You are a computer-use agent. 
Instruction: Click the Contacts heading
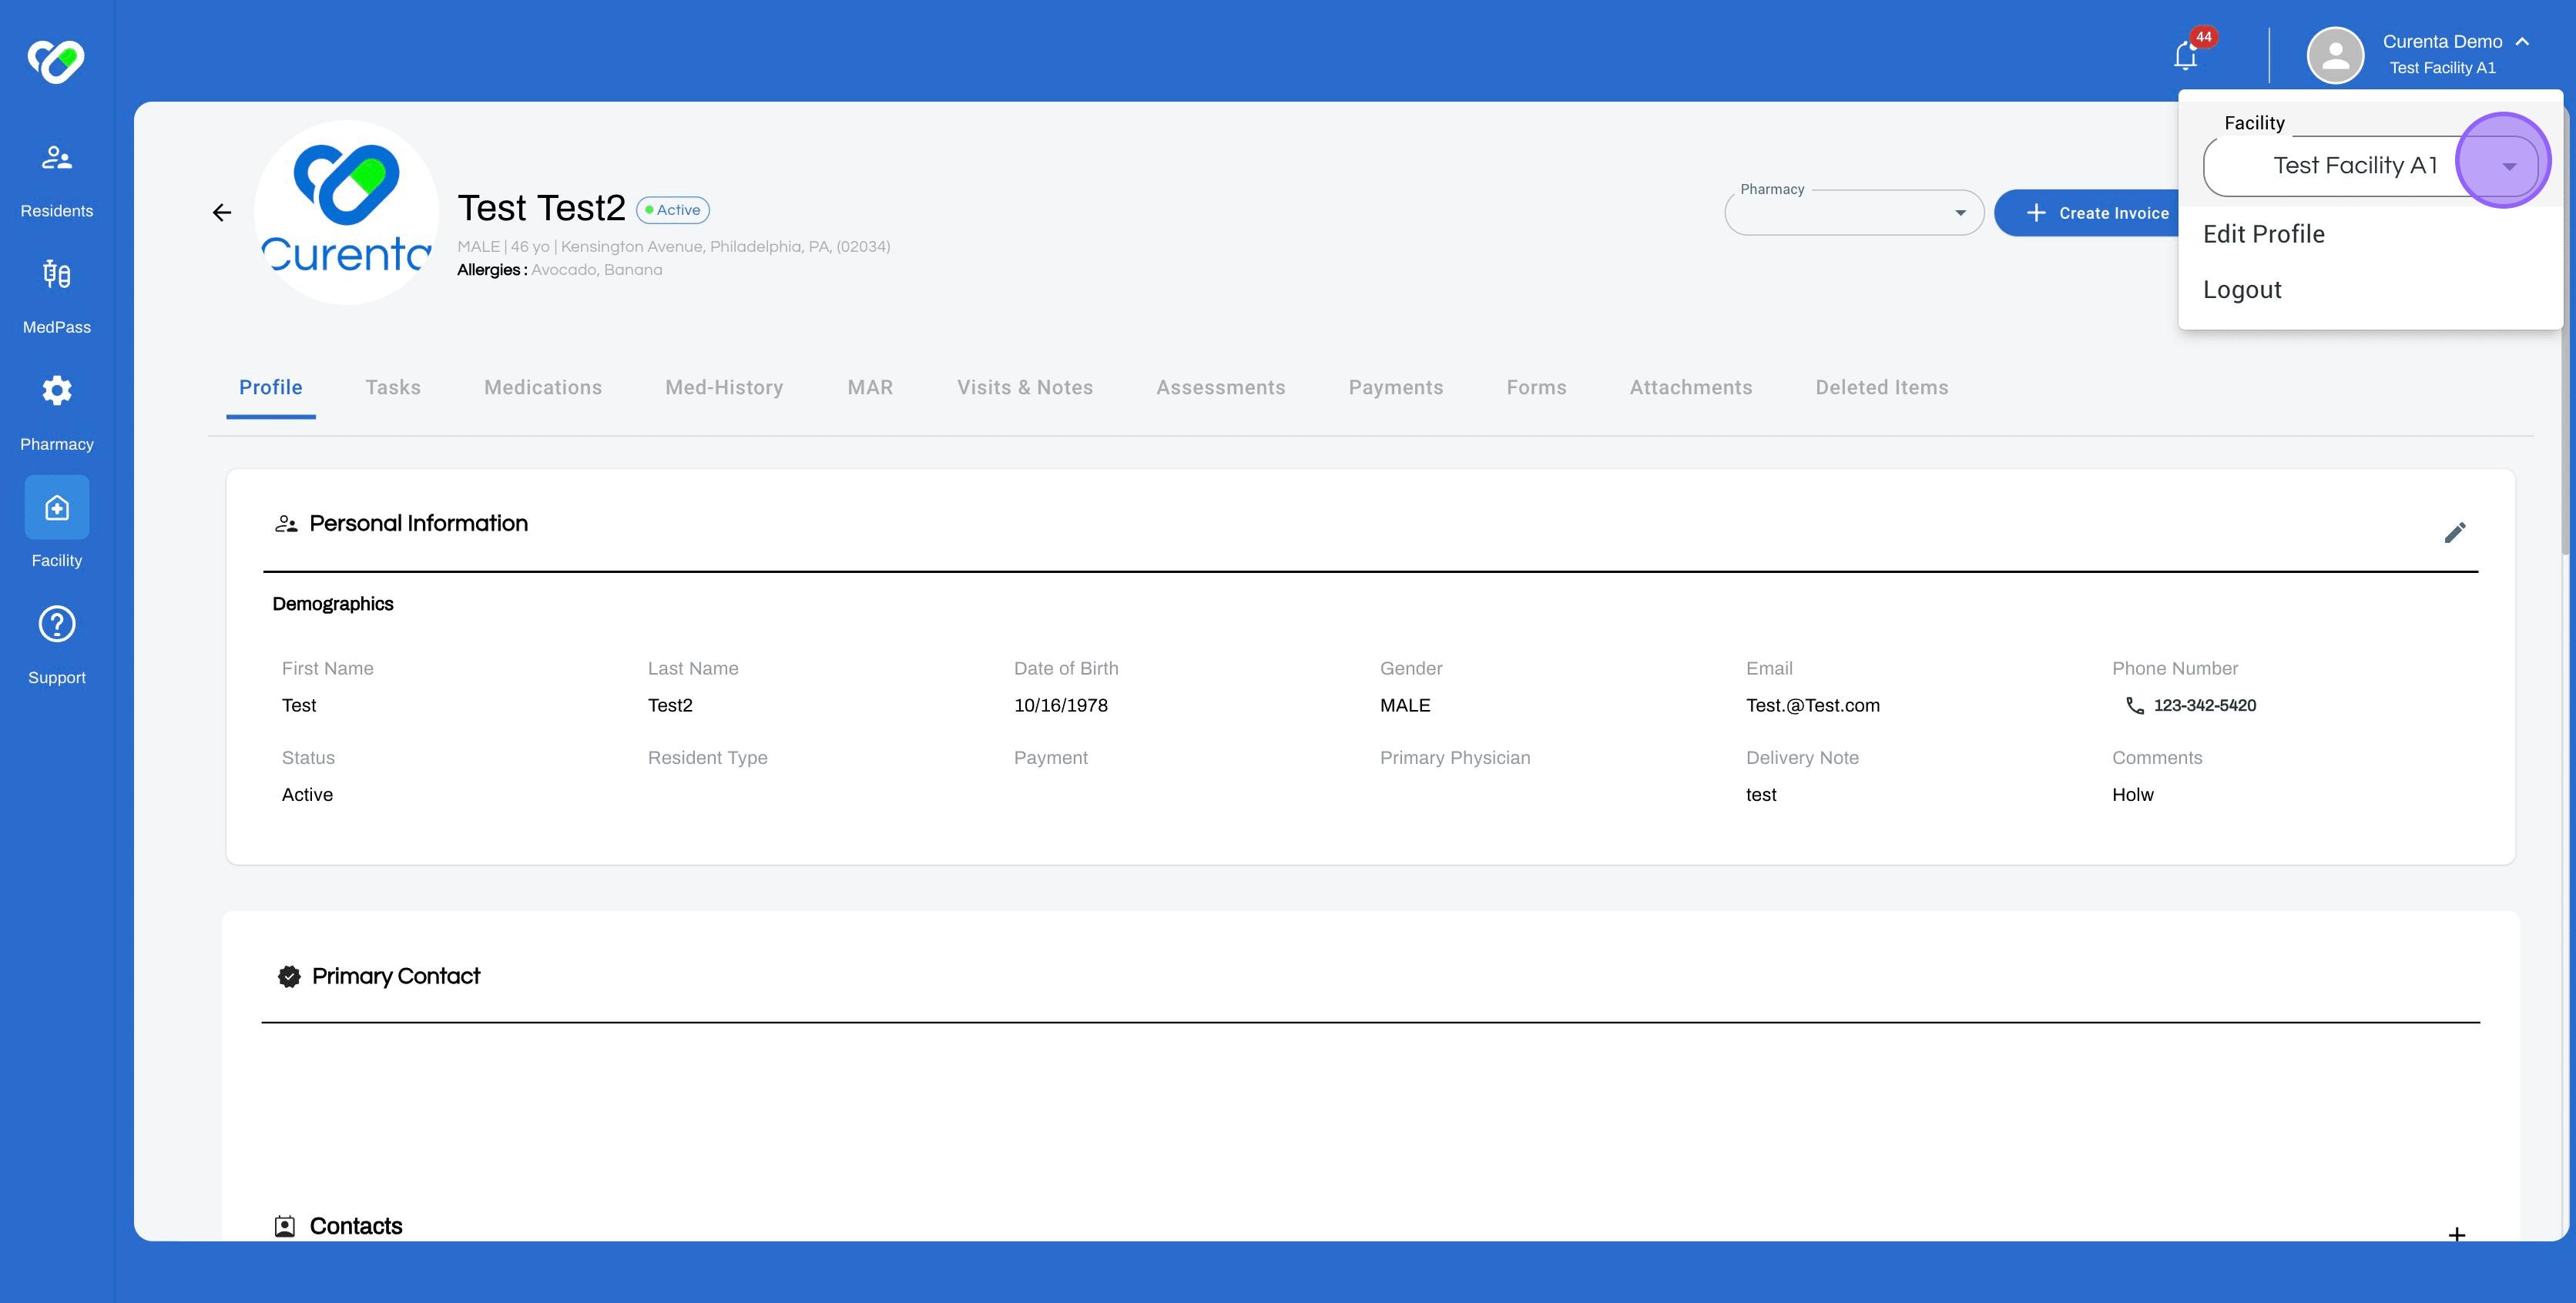pos(356,1226)
